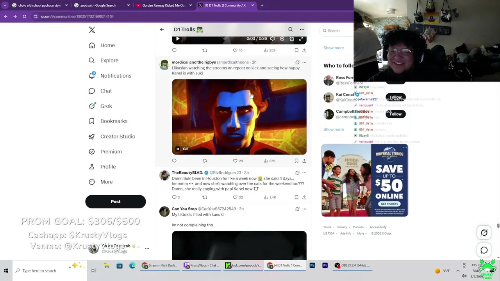Expand Chrome tab search dropdown

(x=5, y=5)
